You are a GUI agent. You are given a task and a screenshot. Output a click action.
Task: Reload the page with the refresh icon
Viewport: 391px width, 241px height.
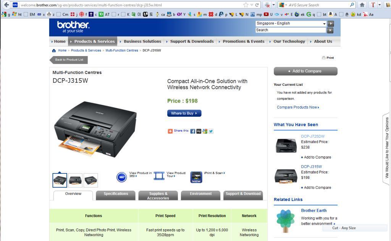pos(257,5)
